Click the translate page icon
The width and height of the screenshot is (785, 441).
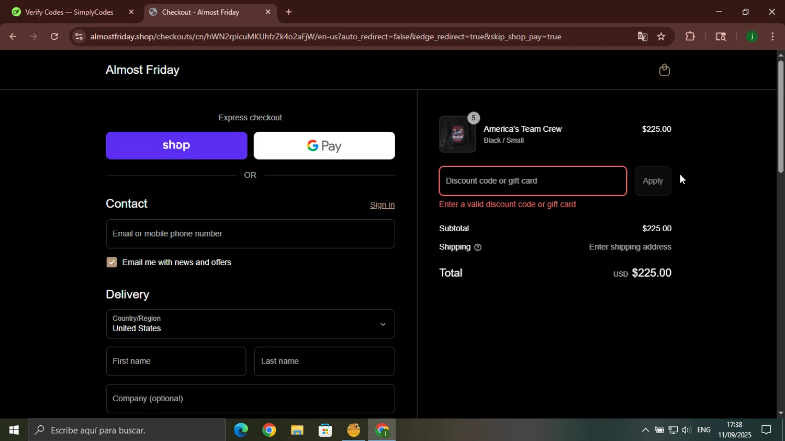point(642,37)
